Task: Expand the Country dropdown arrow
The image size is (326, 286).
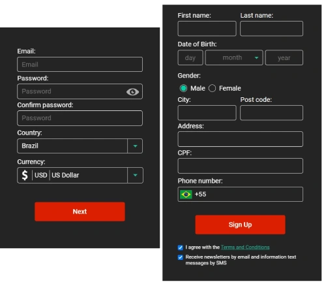Action: [x=135, y=146]
